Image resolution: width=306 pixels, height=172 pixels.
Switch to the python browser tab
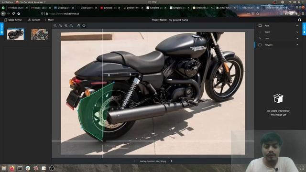tap(133, 8)
